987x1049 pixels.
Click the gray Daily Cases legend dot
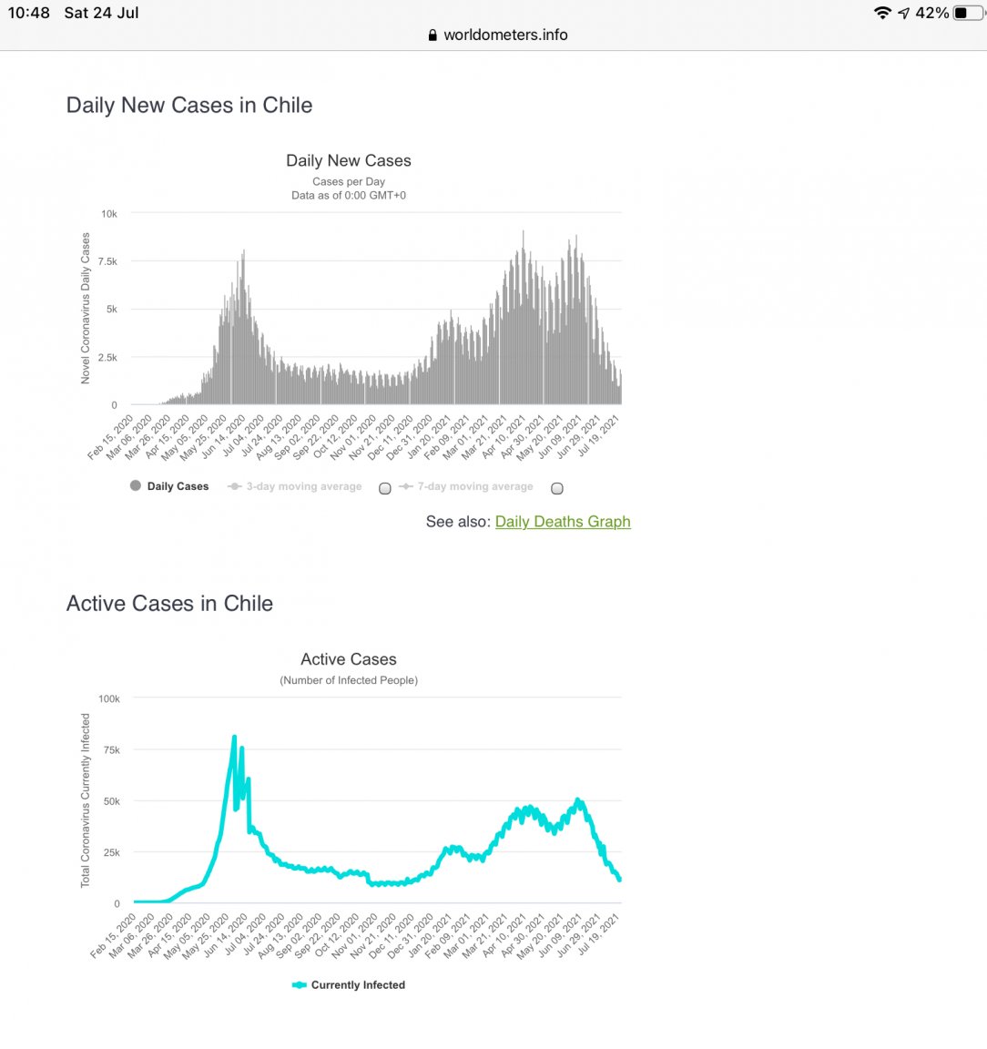click(x=136, y=486)
